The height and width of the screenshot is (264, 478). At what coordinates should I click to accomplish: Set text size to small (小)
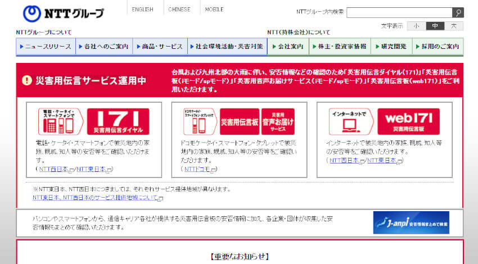[x=416, y=26]
